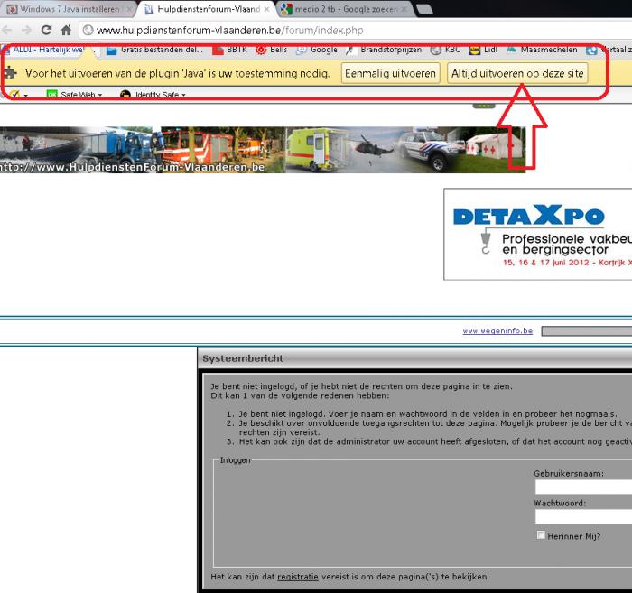Open Bells bookmark
Screen dimensions: 632x593
(x=272, y=50)
